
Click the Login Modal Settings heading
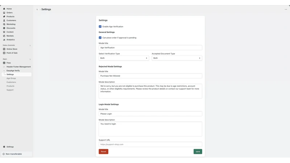pos(109,104)
